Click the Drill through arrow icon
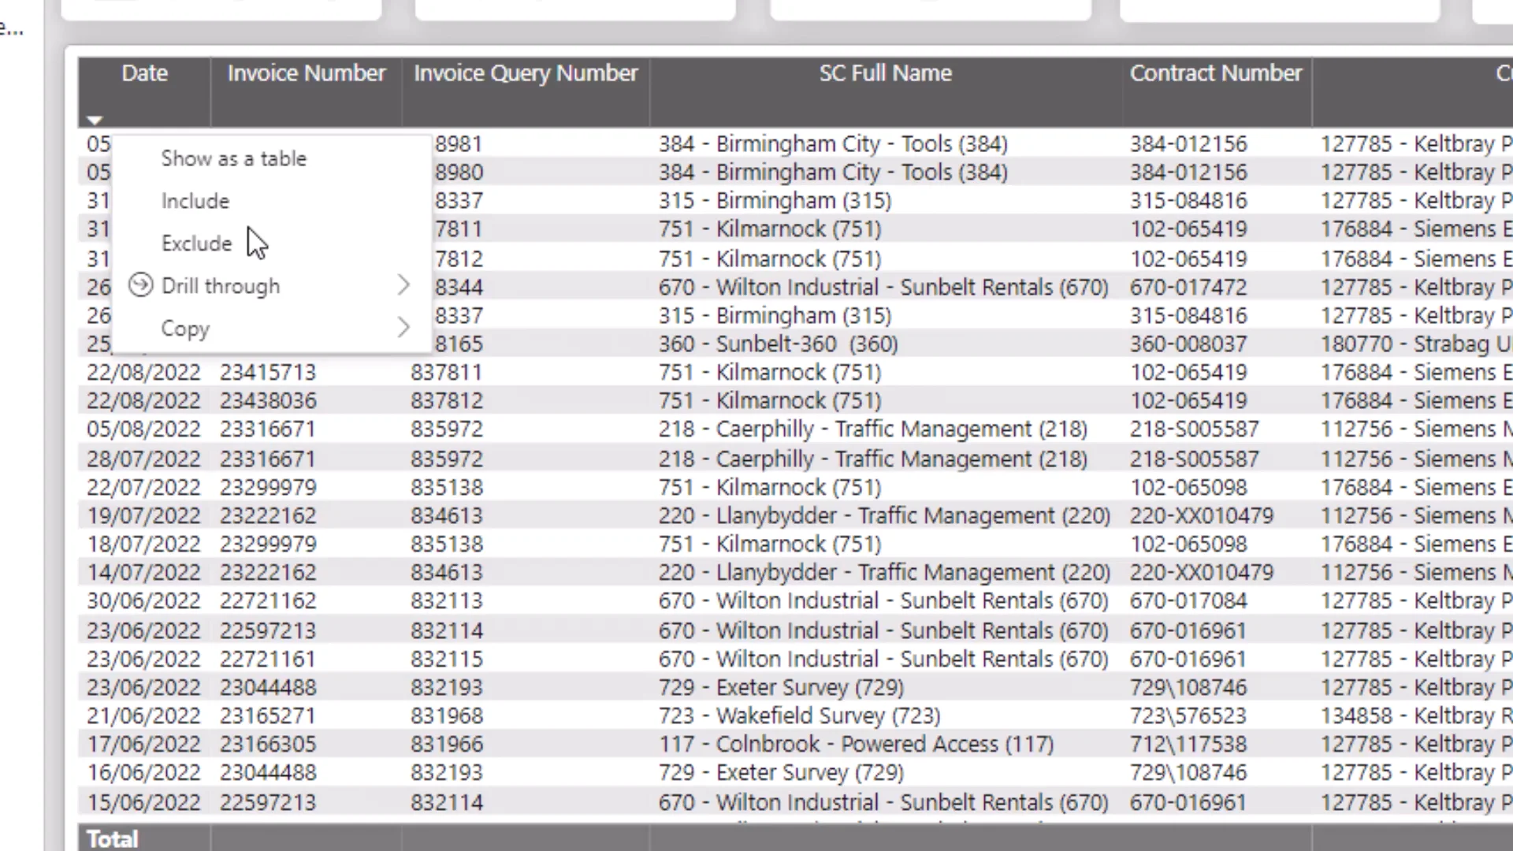The image size is (1513, 851). [x=140, y=285]
